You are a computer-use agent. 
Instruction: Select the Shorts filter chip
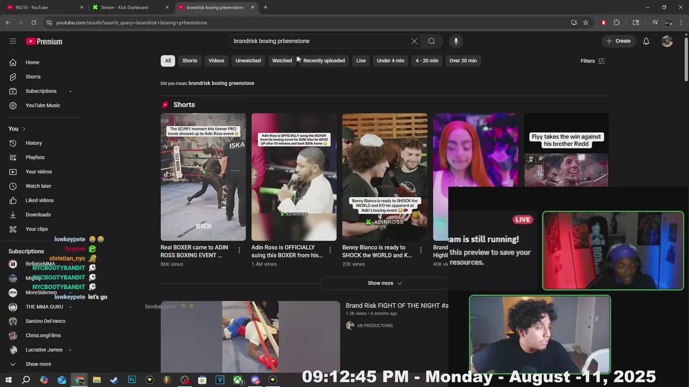click(x=189, y=61)
